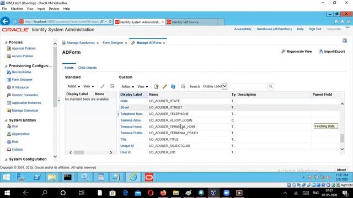Open the Title field link
Screen dimensions: 353x198
coord(124,139)
